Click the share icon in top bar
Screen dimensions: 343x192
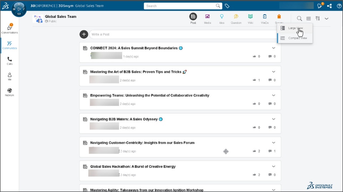coord(329,6)
